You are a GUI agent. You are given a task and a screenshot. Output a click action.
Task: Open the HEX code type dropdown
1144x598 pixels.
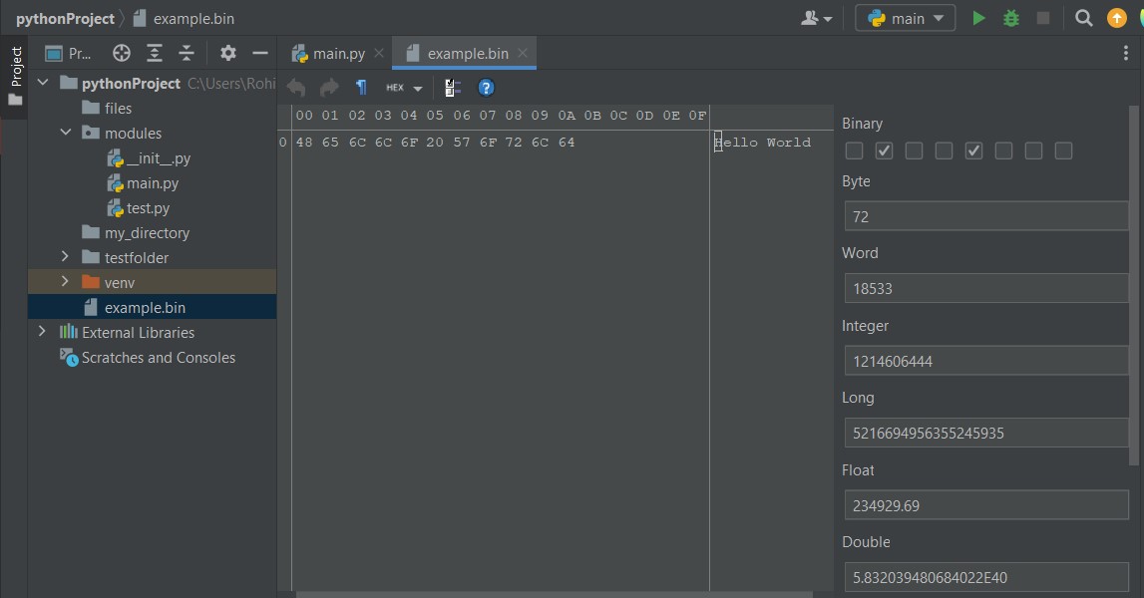point(403,87)
